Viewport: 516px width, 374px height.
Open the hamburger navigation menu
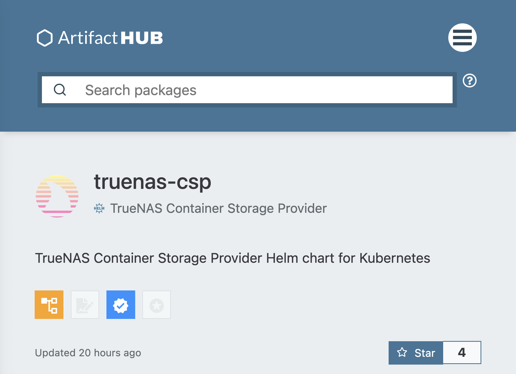coord(462,38)
